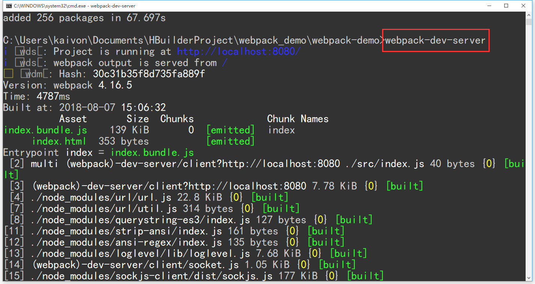Close the cmd.exe window
This screenshot has height=284, width=535.
[523, 6]
